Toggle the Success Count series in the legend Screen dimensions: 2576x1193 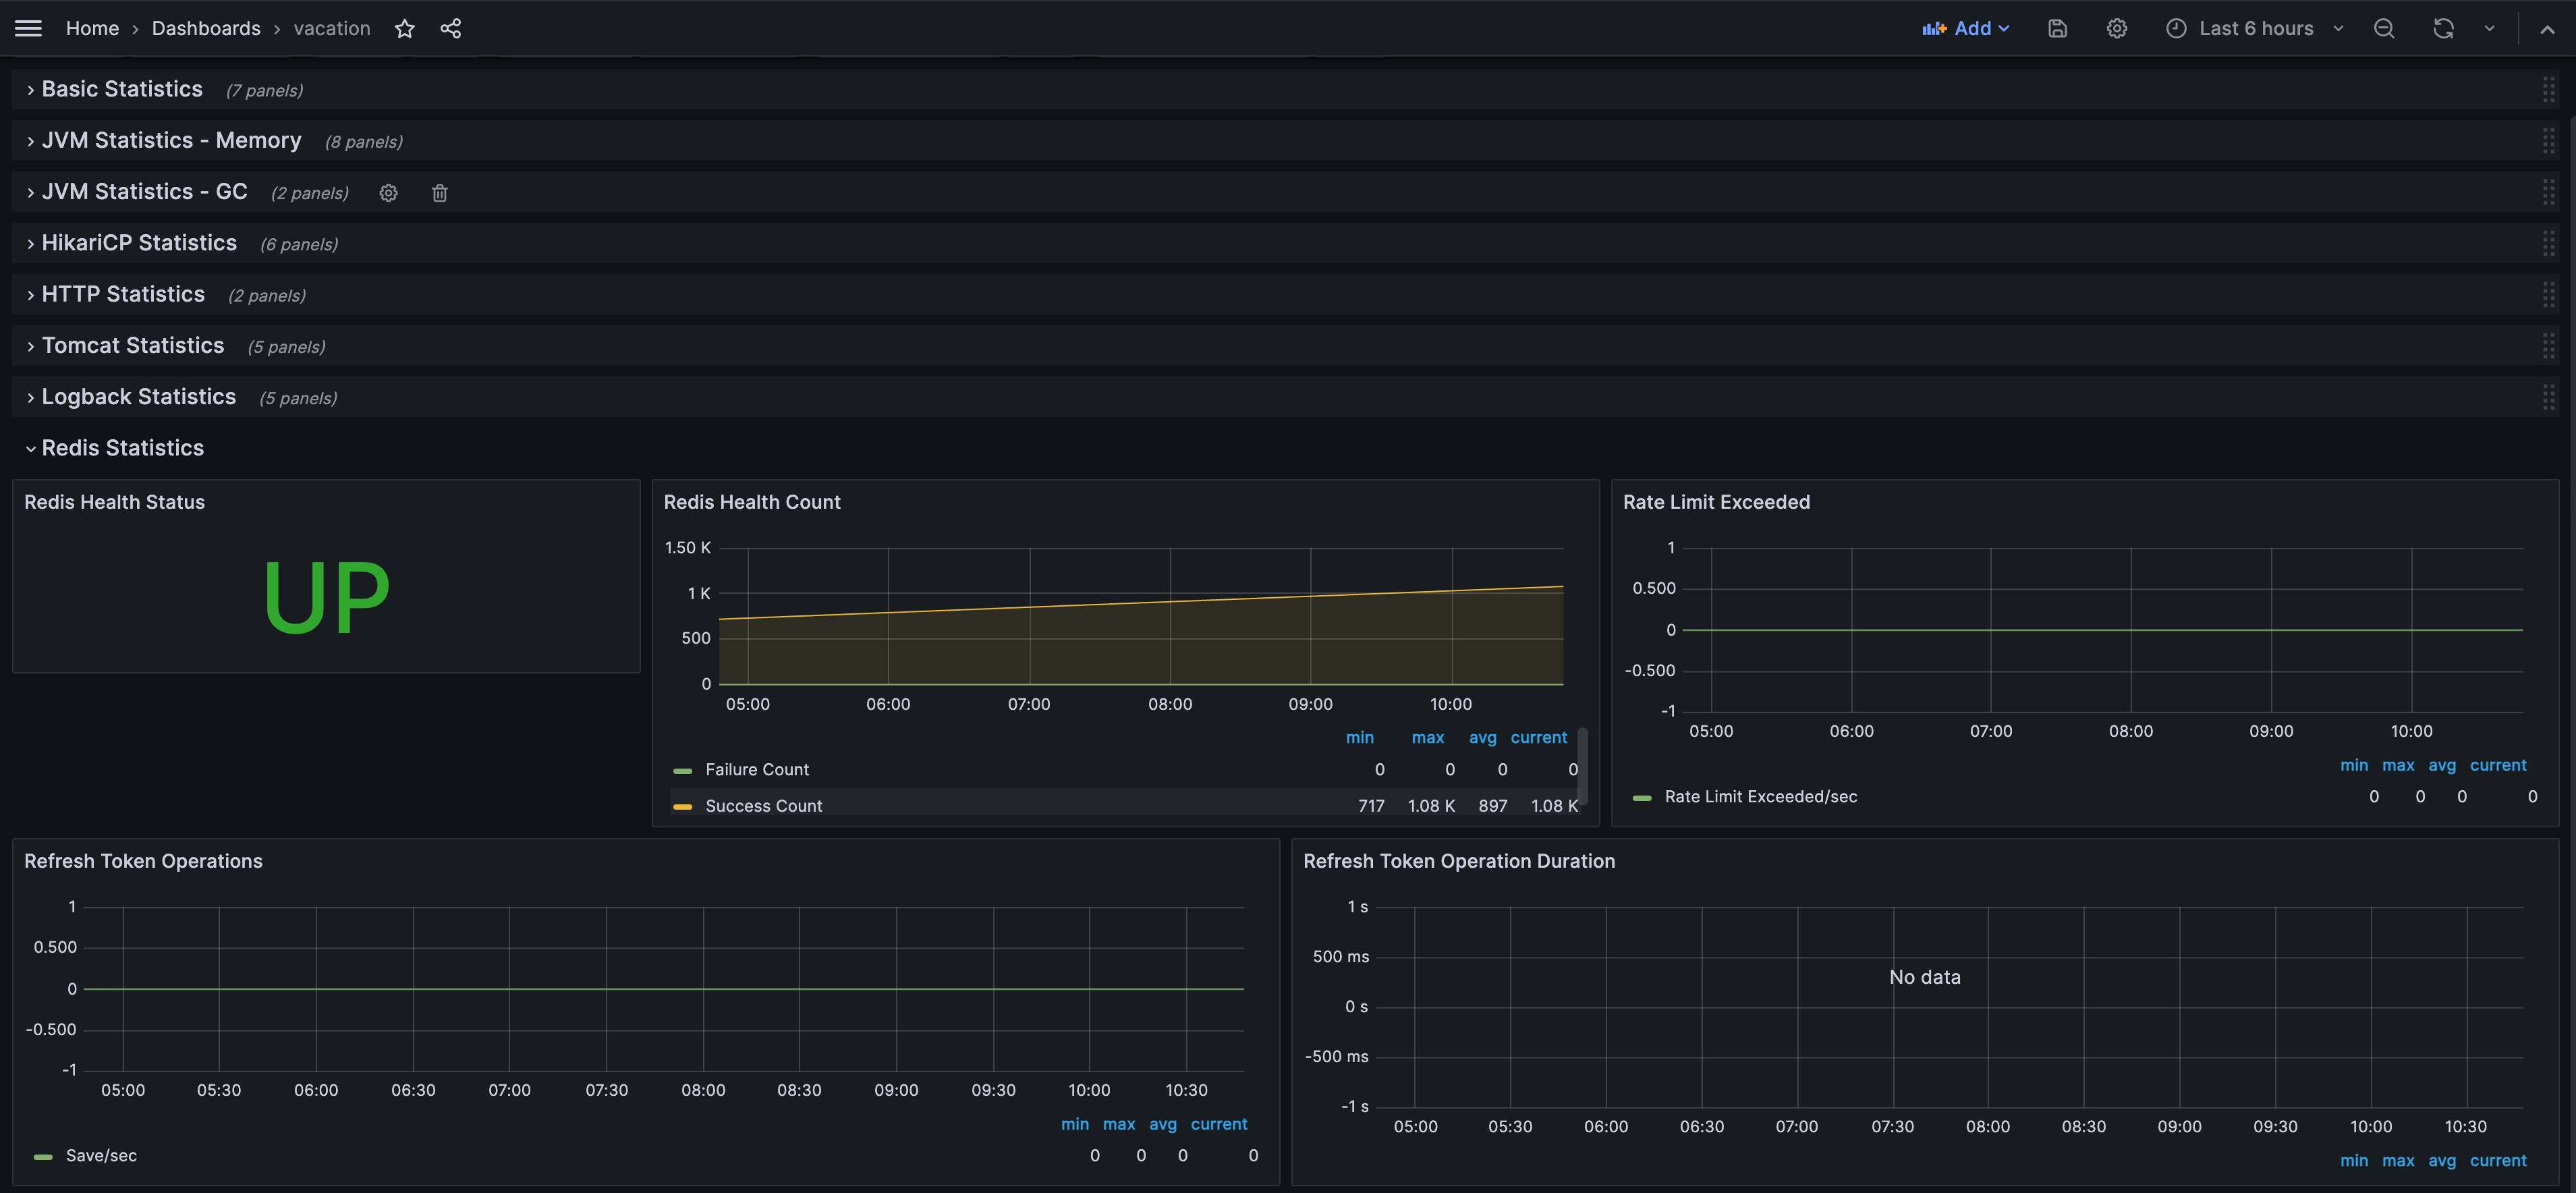763,806
